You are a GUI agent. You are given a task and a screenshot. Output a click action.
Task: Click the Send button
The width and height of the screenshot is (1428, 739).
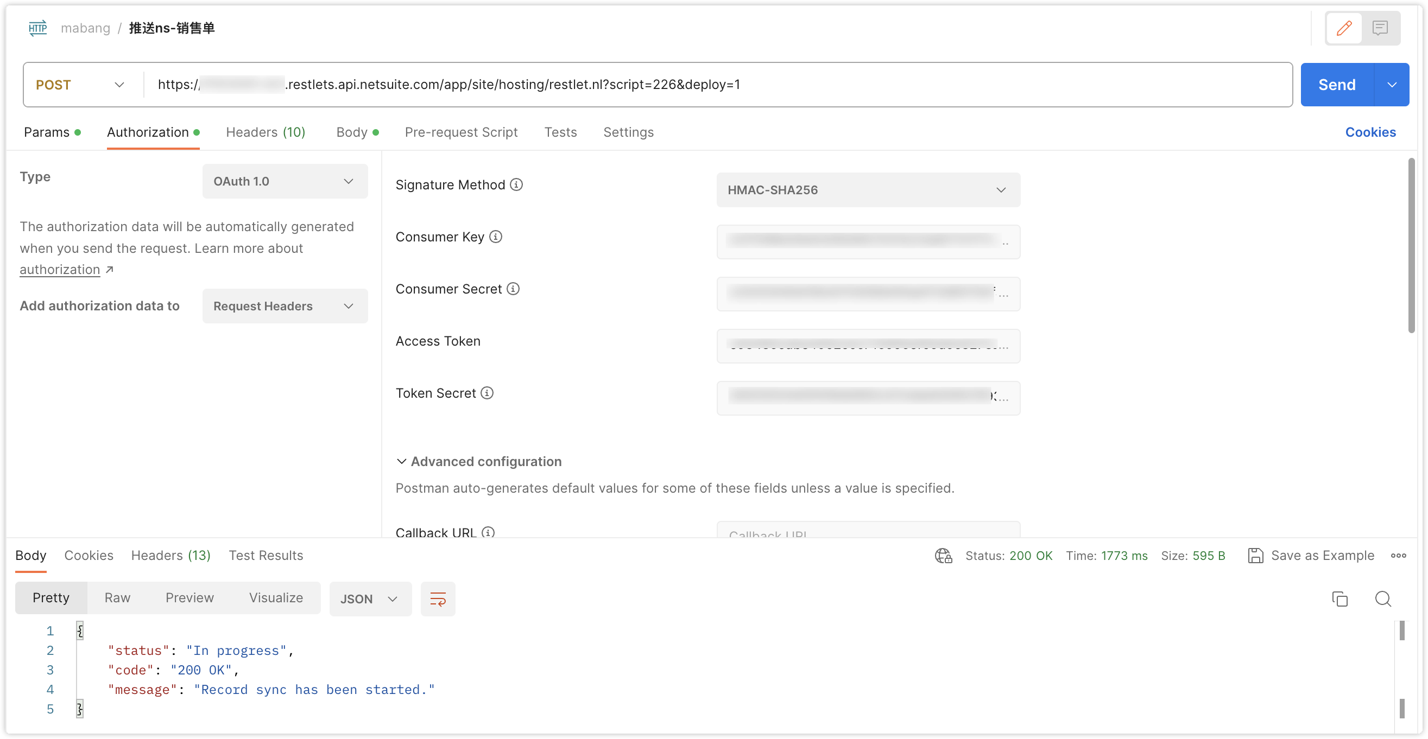coord(1337,85)
